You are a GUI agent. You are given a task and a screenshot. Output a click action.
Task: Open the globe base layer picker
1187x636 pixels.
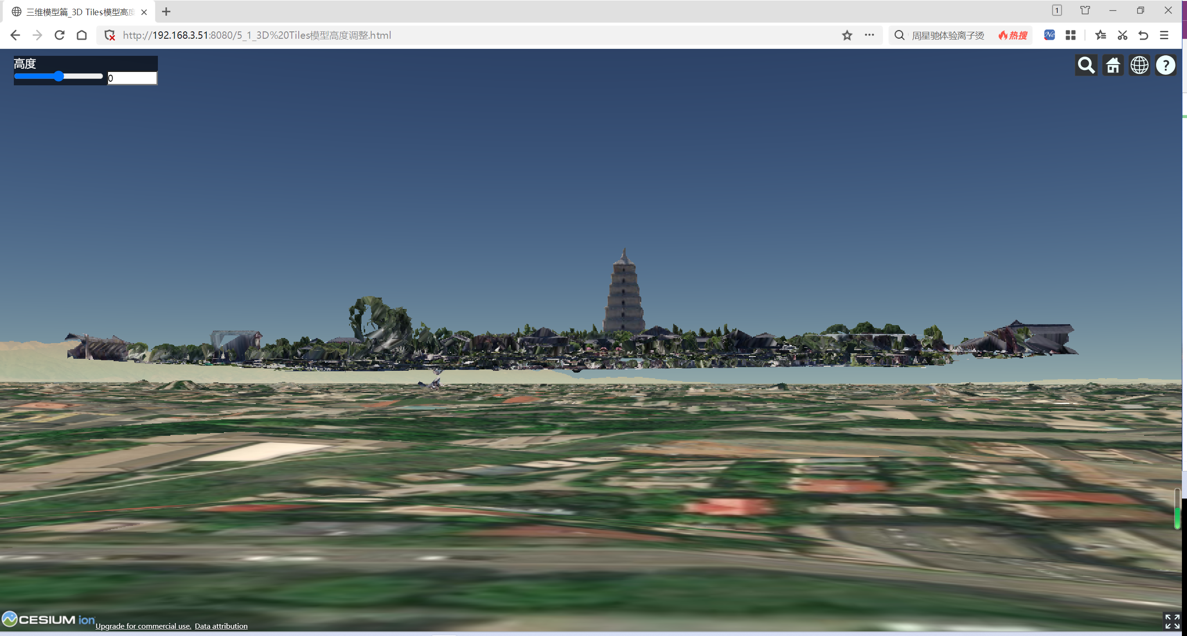(1139, 65)
